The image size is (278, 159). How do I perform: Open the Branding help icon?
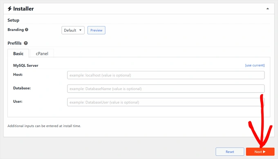click(27, 29)
